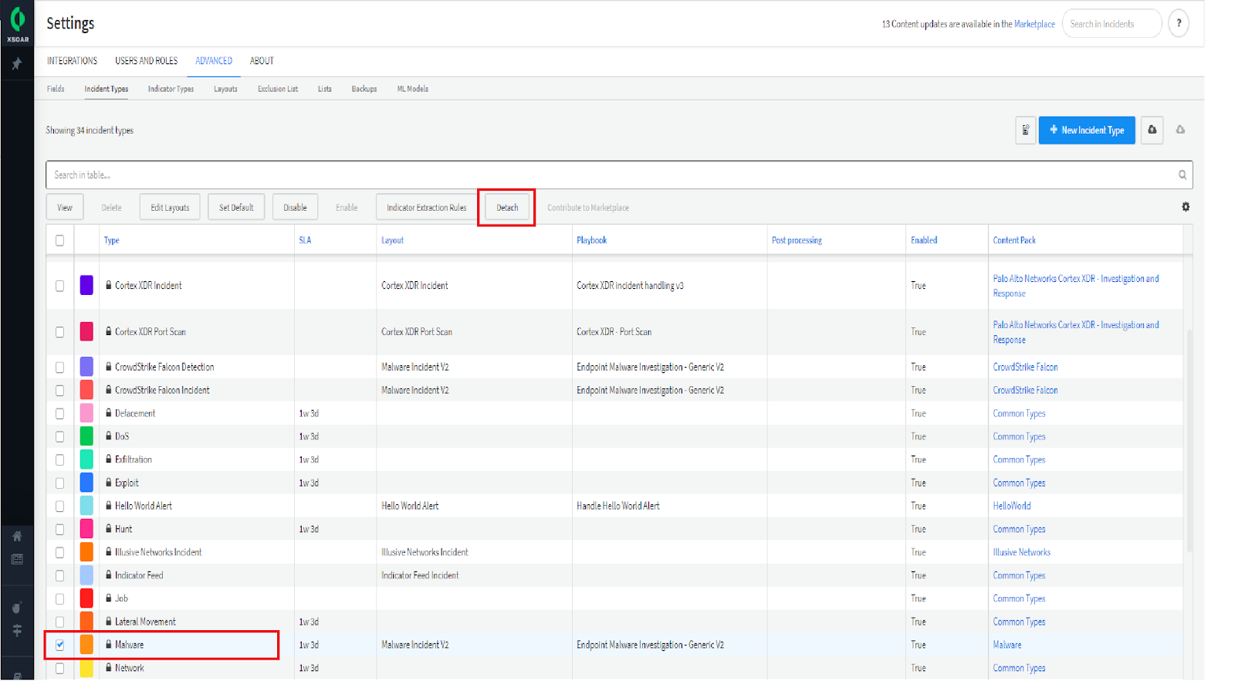Viewport: 1235px width, 695px height.
Task: Click Endpoint Malware Investigation playbook in Malware row
Action: 650,645
